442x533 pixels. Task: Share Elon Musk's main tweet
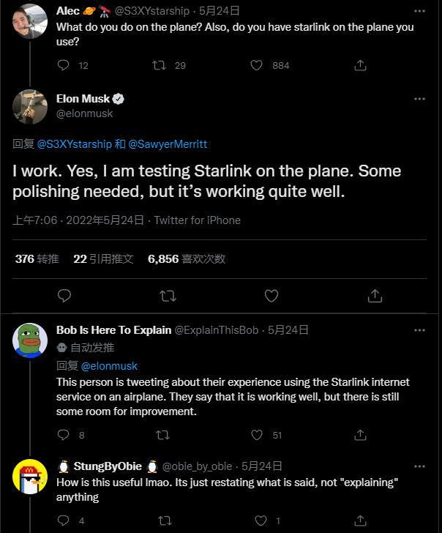coord(375,296)
